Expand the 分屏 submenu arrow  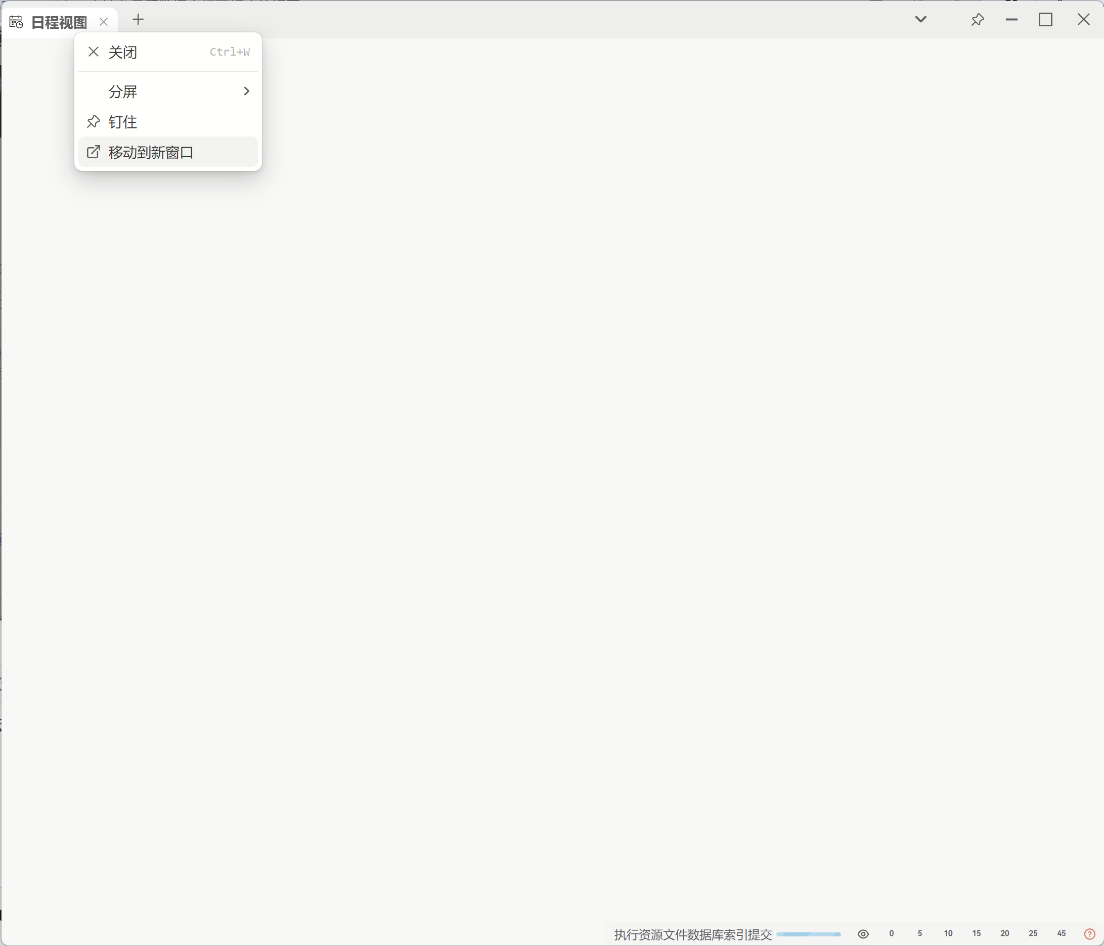pyautogui.click(x=246, y=91)
